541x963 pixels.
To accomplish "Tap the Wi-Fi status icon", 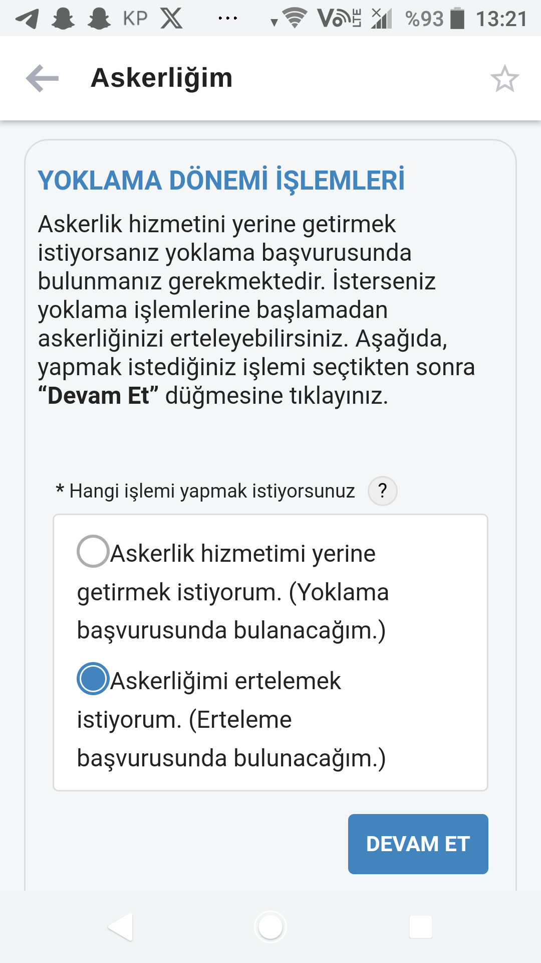I will click(295, 19).
